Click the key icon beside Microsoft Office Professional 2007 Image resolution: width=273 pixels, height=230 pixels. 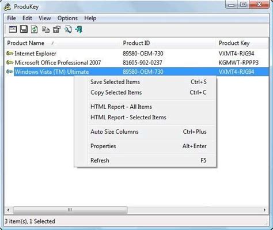point(10,62)
